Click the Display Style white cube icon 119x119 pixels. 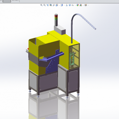pyautogui.click(x=62, y=5)
